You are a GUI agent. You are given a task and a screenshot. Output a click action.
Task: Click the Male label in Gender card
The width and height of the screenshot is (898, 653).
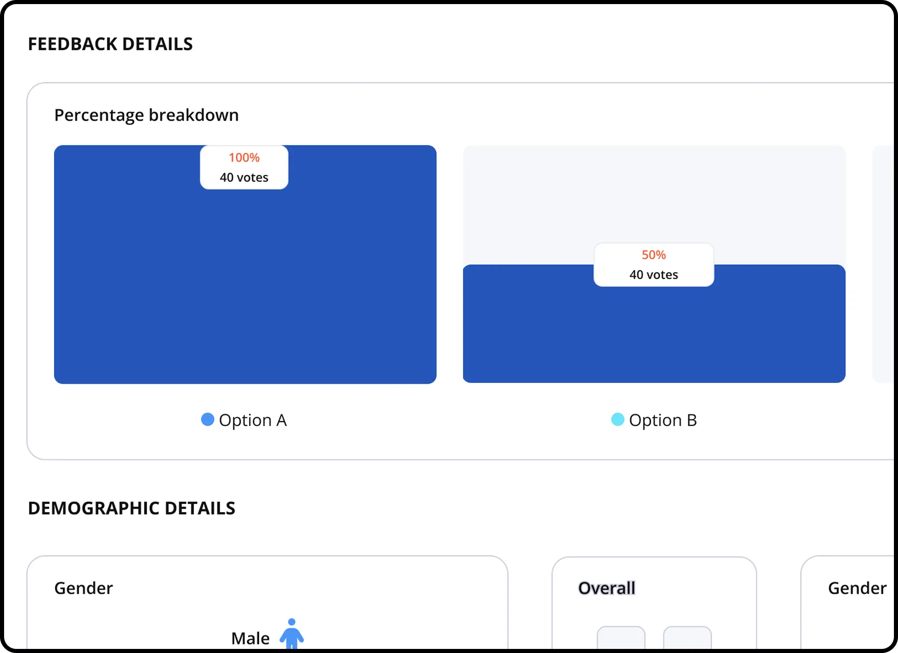(251, 638)
